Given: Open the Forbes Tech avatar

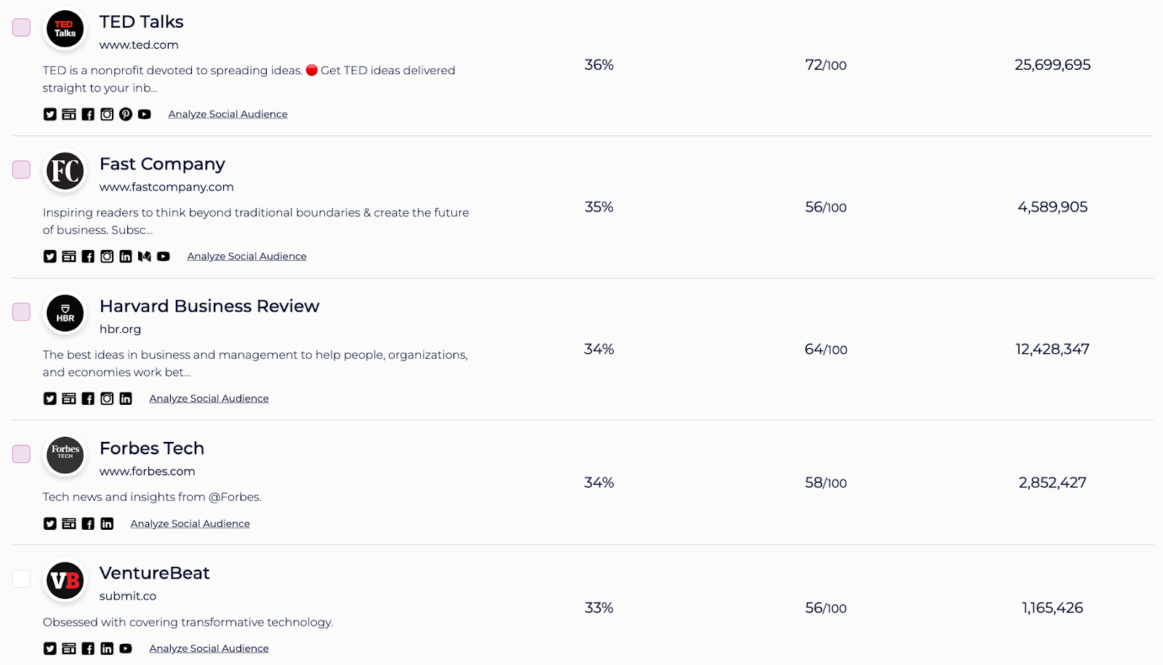Looking at the screenshot, I should pyautogui.click(x=65, y=455).
